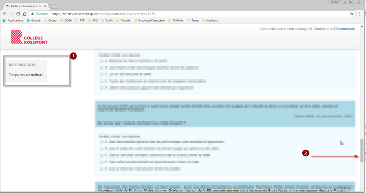The image size is (366, 193).
Task: Click the page vertical scrollbar thumb
Action: click(362, 150)
